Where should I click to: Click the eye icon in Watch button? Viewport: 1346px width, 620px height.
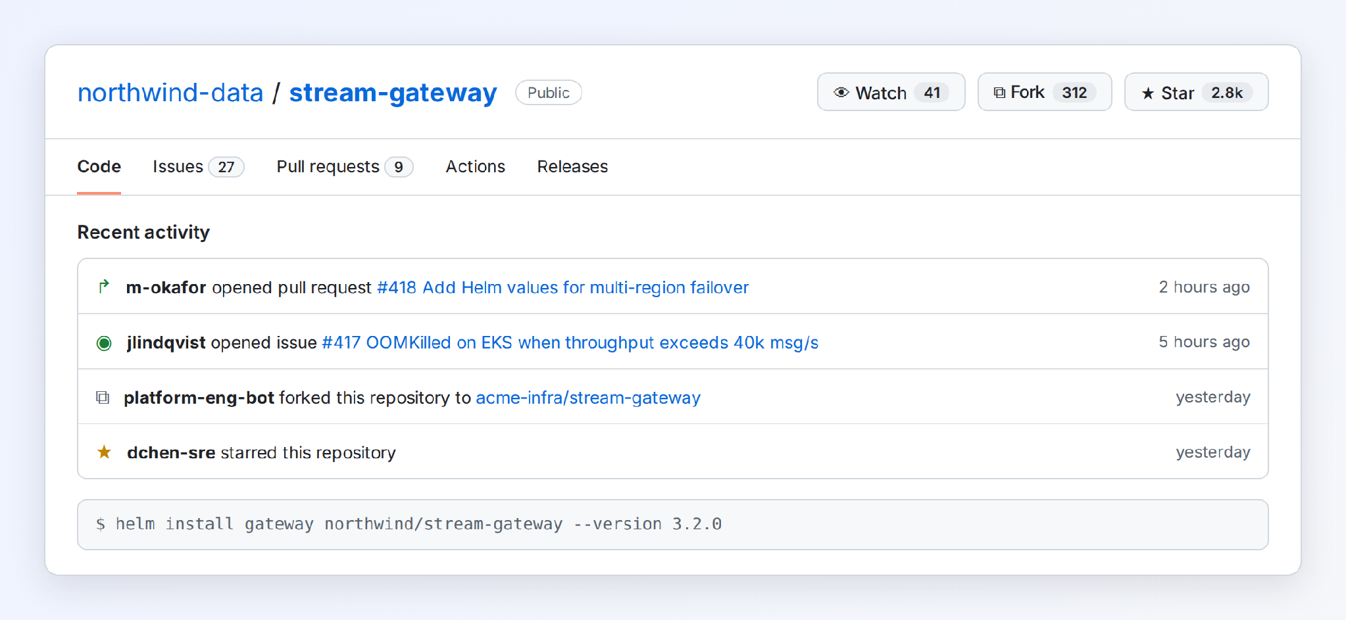841,93
